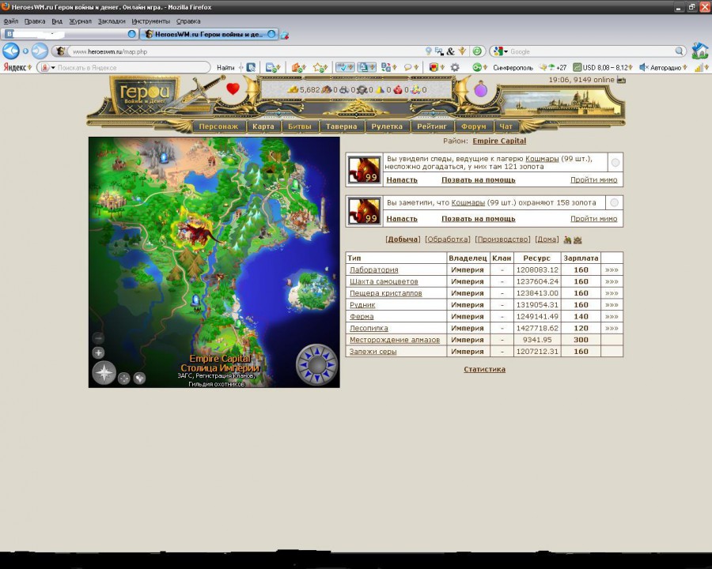Viewport: 712px width, 569px height.
Task: Open the Производство facilities section
Action: 502,239
